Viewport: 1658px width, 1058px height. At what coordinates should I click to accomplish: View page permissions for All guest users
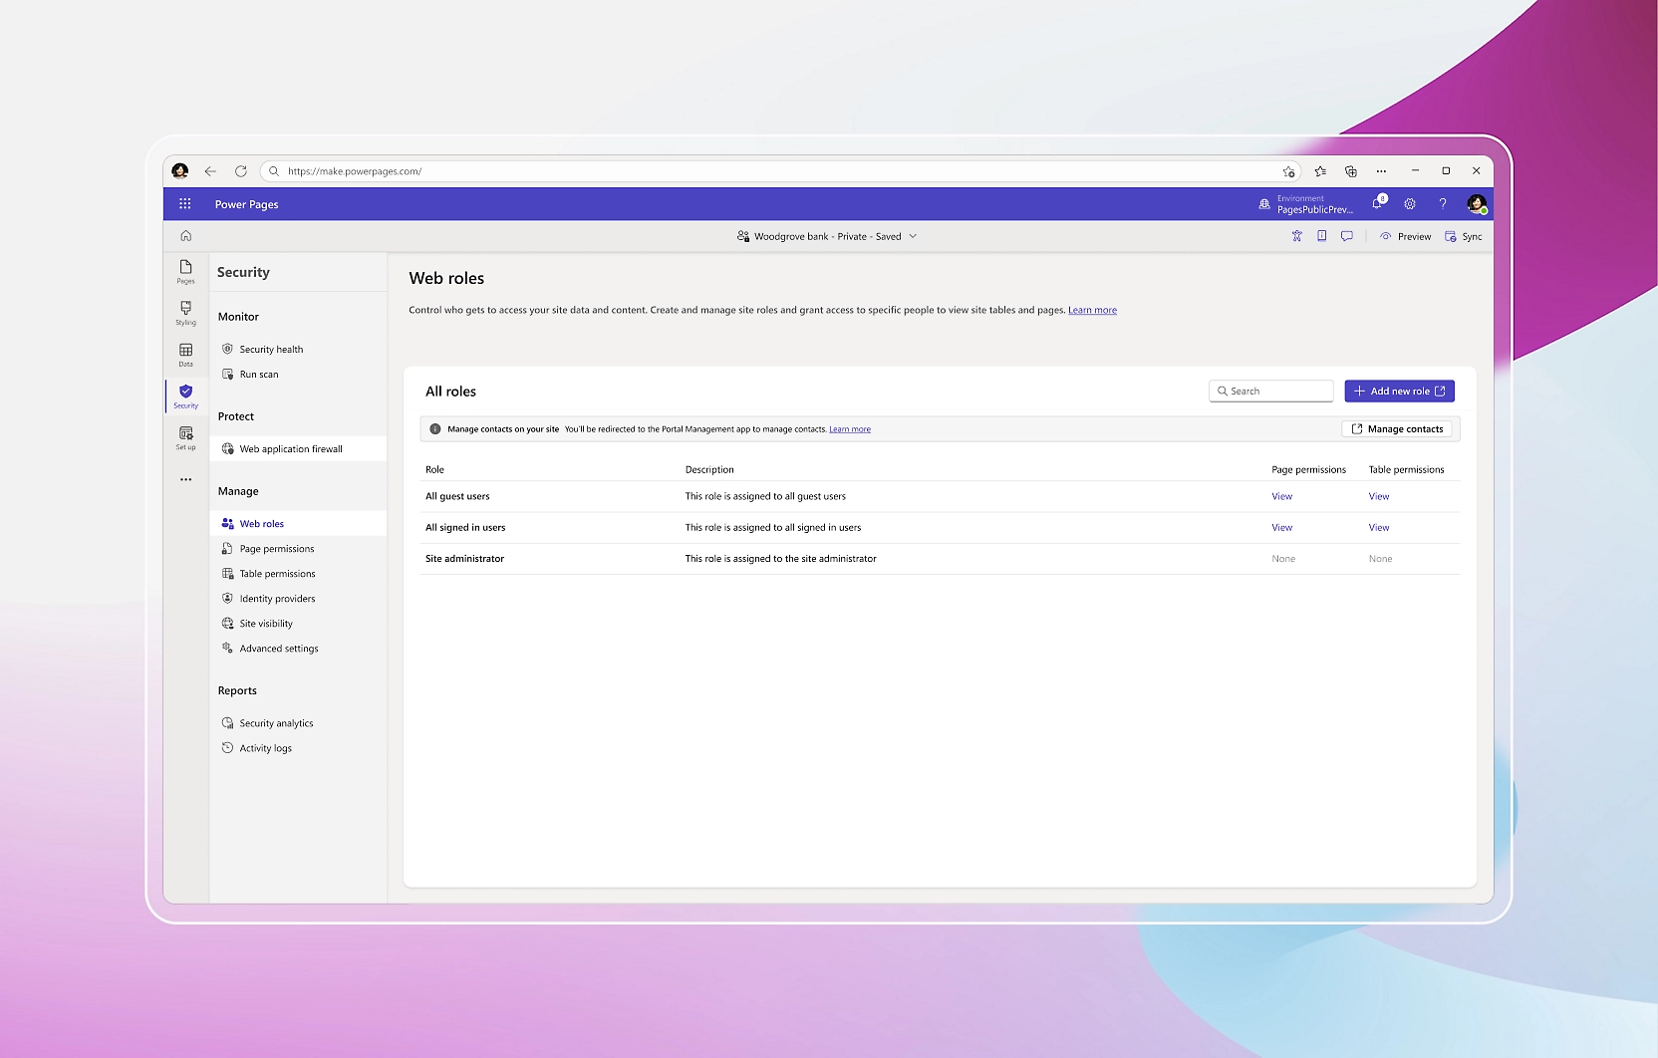1281,496
